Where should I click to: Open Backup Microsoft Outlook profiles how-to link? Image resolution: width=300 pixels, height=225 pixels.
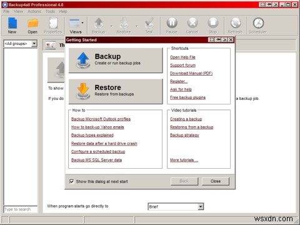[101, 119]
